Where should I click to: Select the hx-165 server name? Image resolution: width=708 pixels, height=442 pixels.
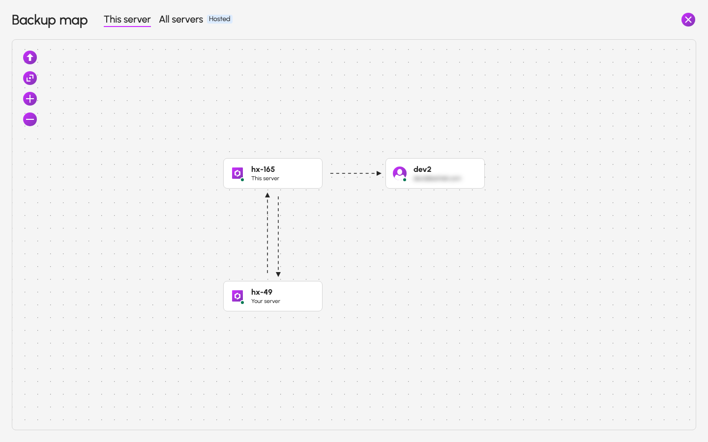tap(263, 169)
